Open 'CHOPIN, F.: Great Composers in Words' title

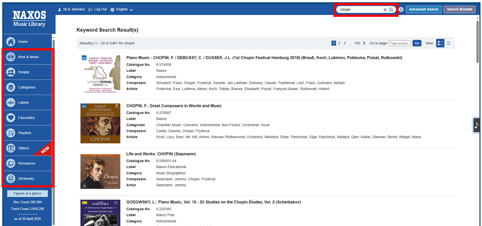click(x=174, y=106)
